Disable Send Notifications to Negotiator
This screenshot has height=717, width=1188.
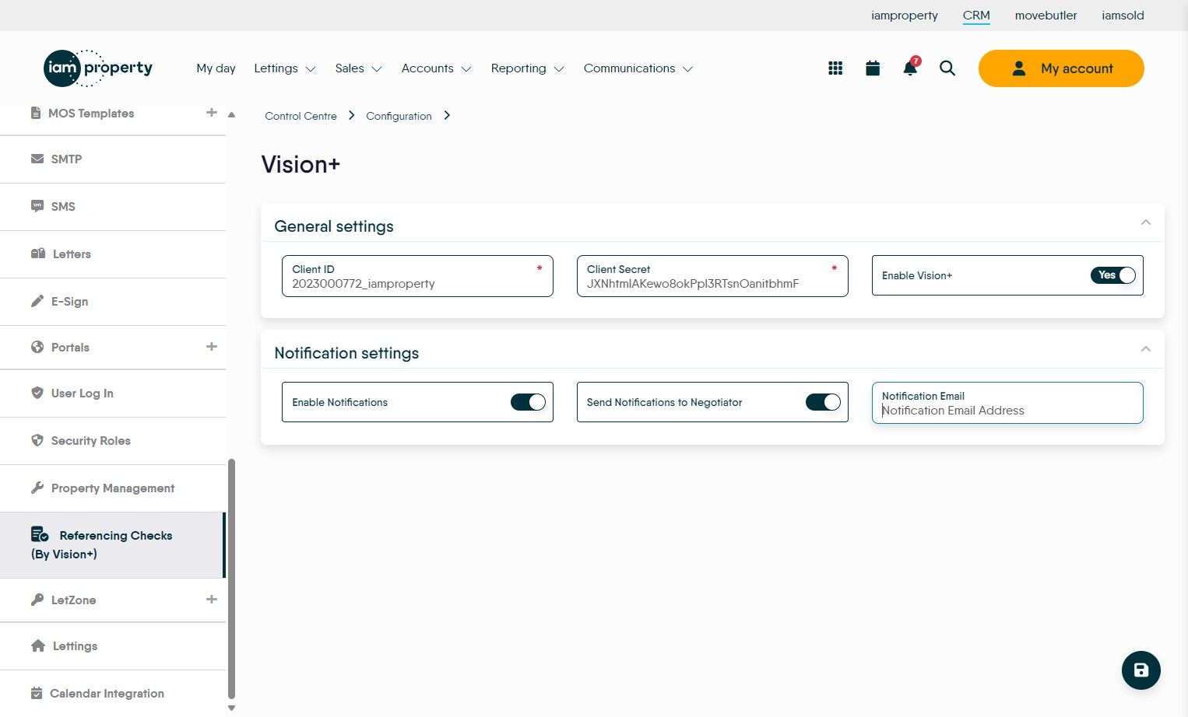click(823, 402)
